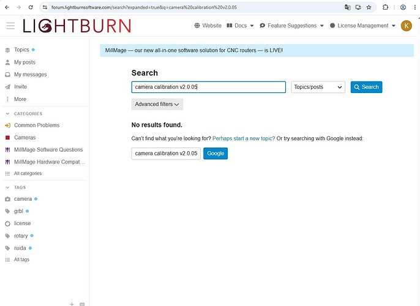
Task: Open MillMage Software Questions category
Action: (x=48, y=150)
